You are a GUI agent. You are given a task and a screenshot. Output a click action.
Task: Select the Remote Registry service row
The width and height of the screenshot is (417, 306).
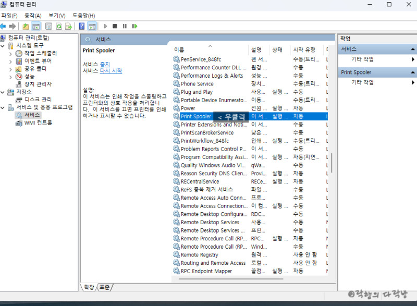(250, 255)
